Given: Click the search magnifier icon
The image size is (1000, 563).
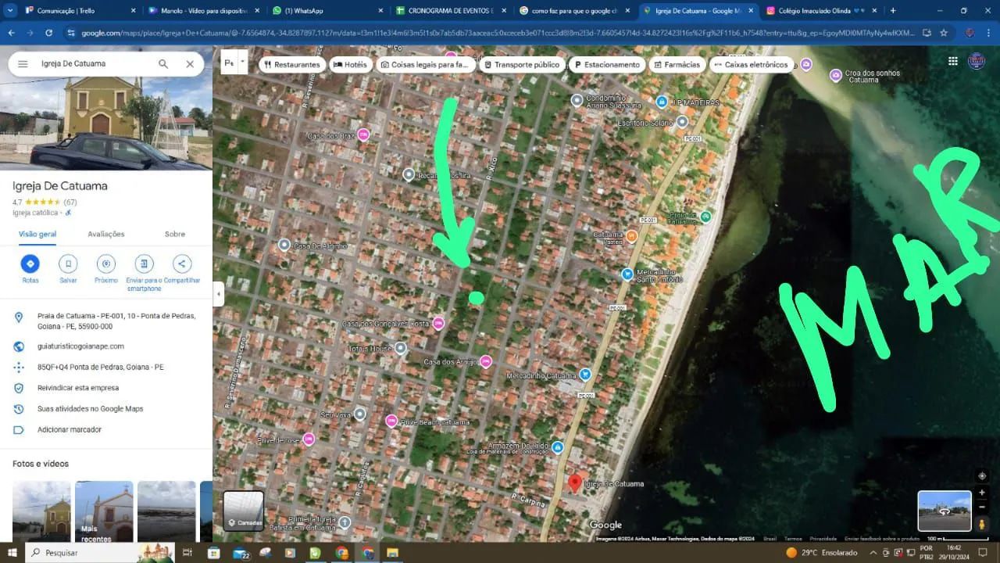Looking at the screenshot, I should [163, 64].
